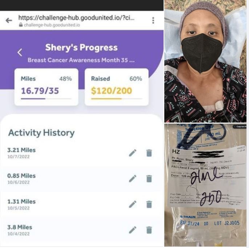Viewport: 249px width, 248px height.
Task: Edit the 0.85 Miles entry from 10/6/2022
Action: tap(133, 179)
